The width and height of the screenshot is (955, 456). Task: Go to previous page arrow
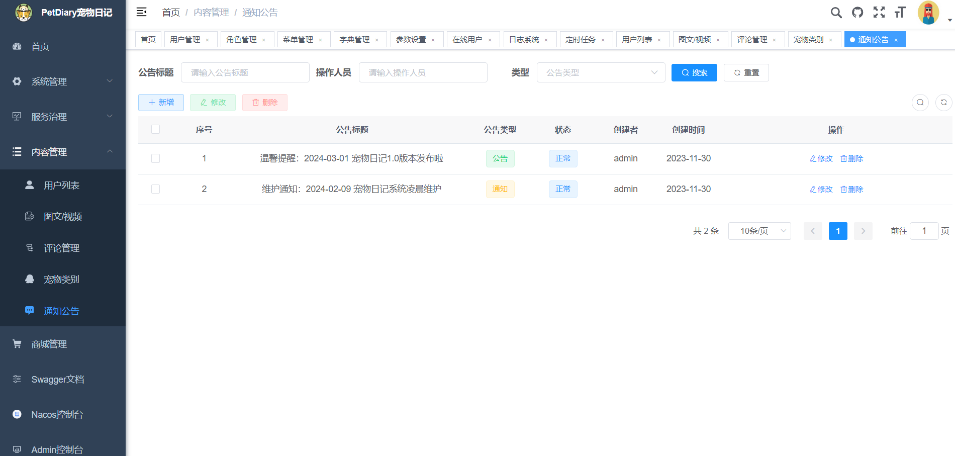click(x=813, y=231)
